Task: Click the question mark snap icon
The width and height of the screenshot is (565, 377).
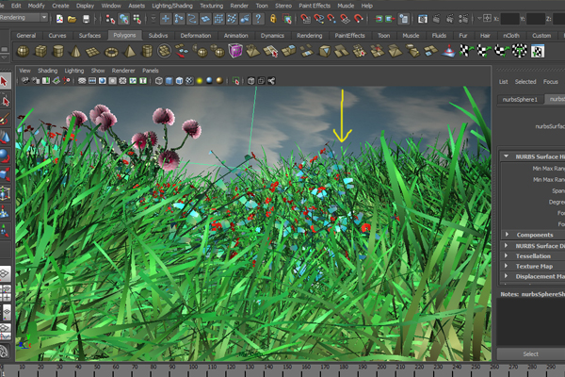Action: click(x=258, y=19)
